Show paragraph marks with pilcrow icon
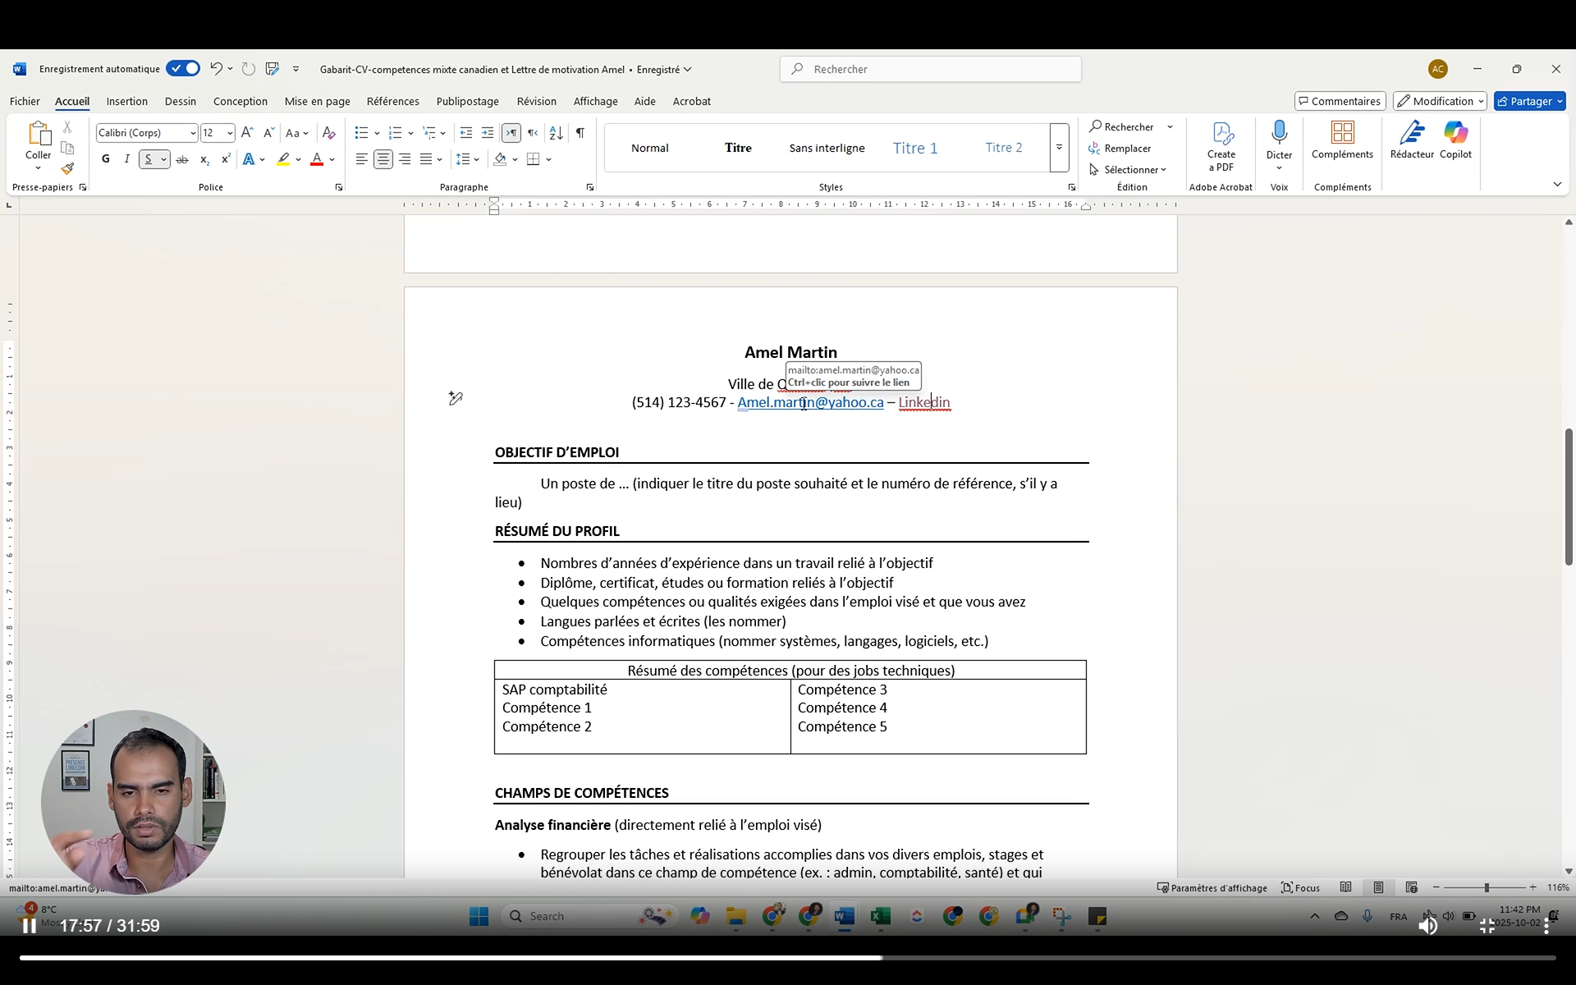The image size is (1576, 985). (580, 133)
